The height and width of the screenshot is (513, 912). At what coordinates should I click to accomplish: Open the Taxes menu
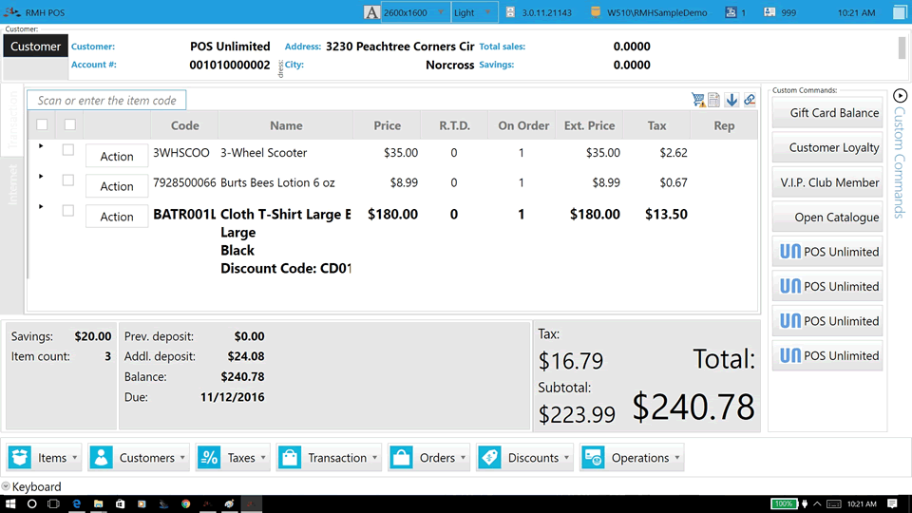233,458
